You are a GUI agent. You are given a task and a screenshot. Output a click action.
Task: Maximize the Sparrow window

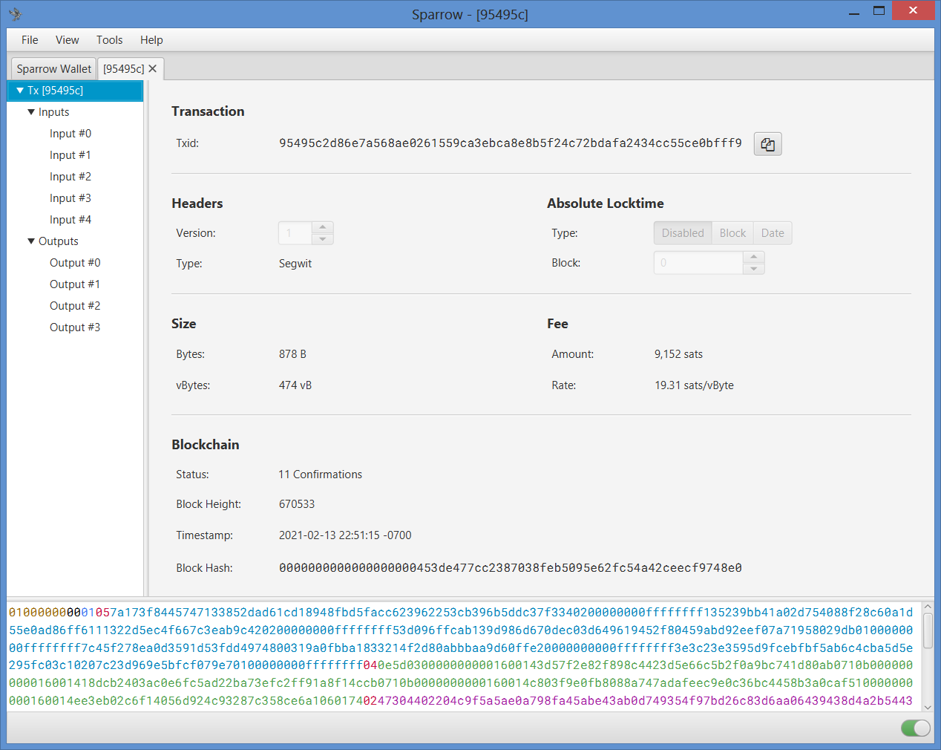tap(879, 11)
